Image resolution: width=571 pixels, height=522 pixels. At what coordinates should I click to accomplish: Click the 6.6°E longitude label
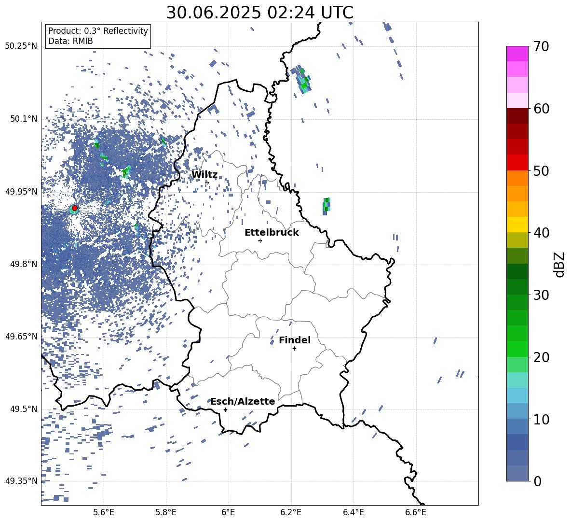click(x=416, y=512)
